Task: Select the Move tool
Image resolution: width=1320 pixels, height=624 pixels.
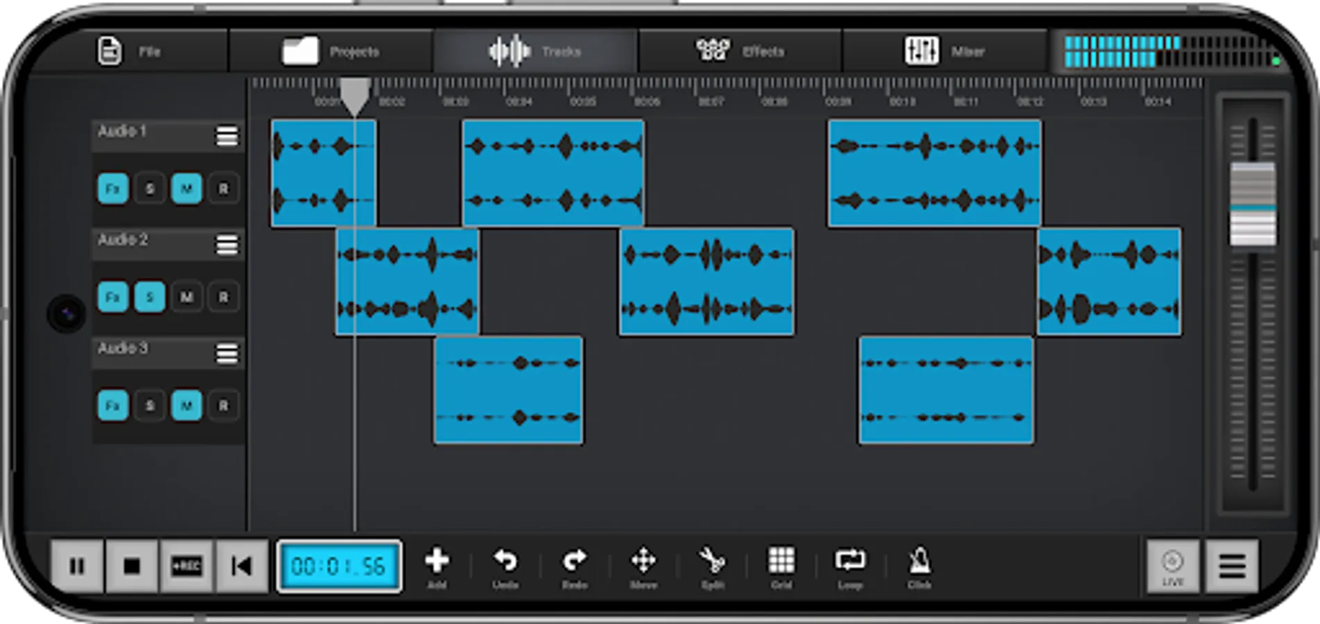Action: tap(644, 562)
